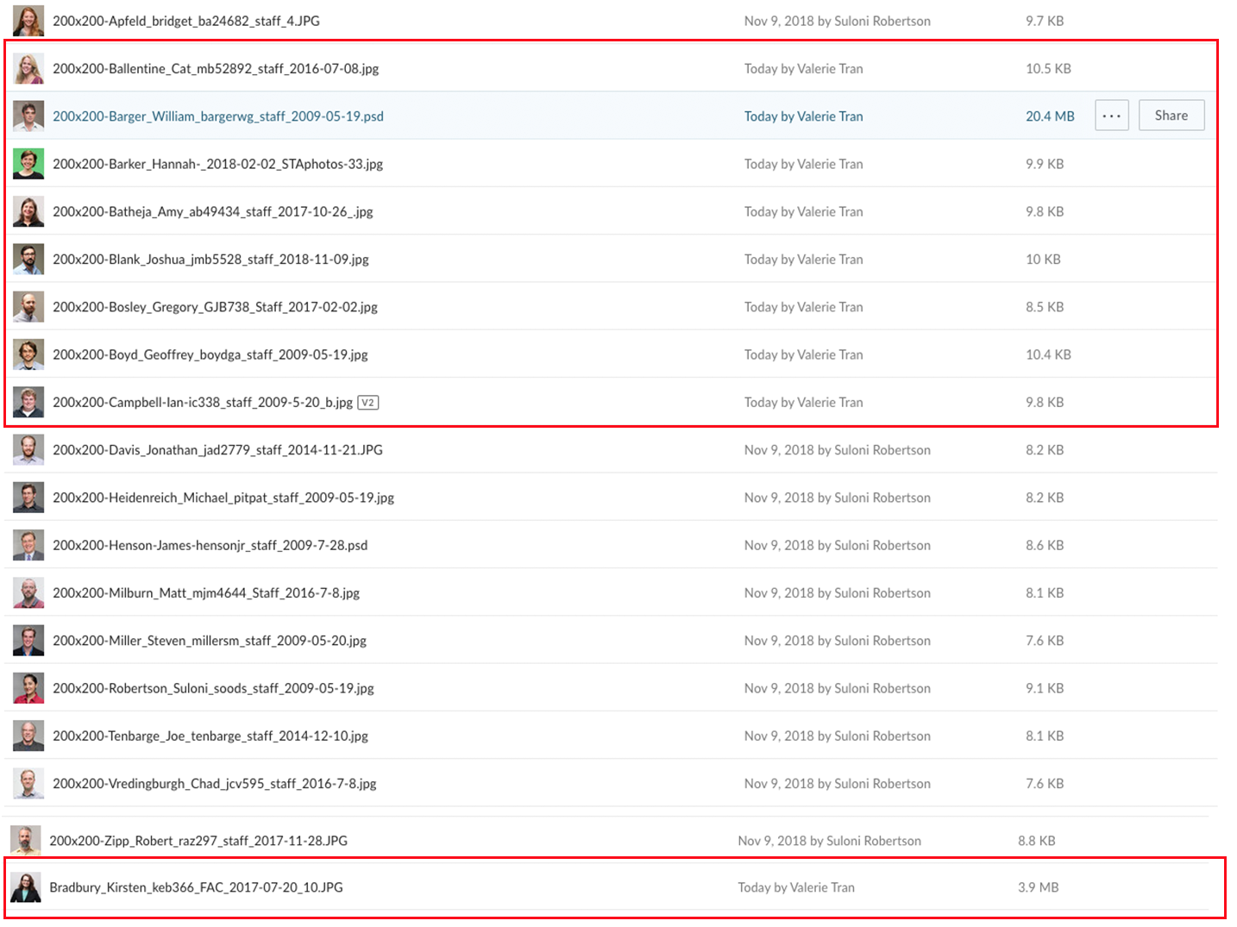
Task: Open file 200x200-Apfeld_bridget_ba24682_staff_4.JPG
Action: coord(186,21)
